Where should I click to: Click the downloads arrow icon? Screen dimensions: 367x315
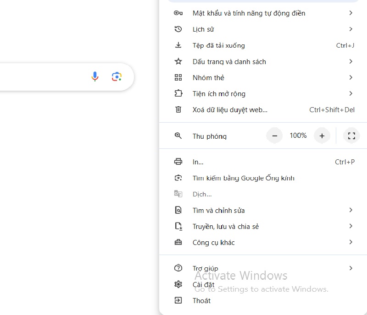[x=178, y=45]
